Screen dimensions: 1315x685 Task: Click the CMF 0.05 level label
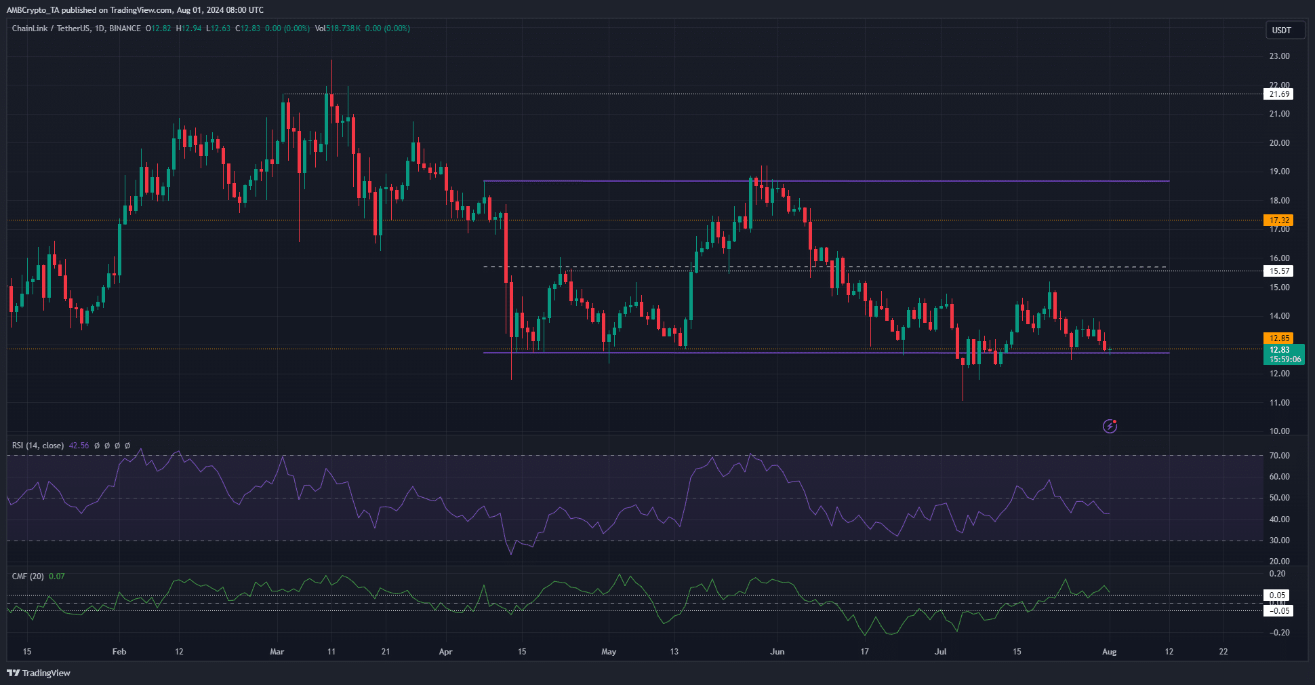click(1278, 595)
